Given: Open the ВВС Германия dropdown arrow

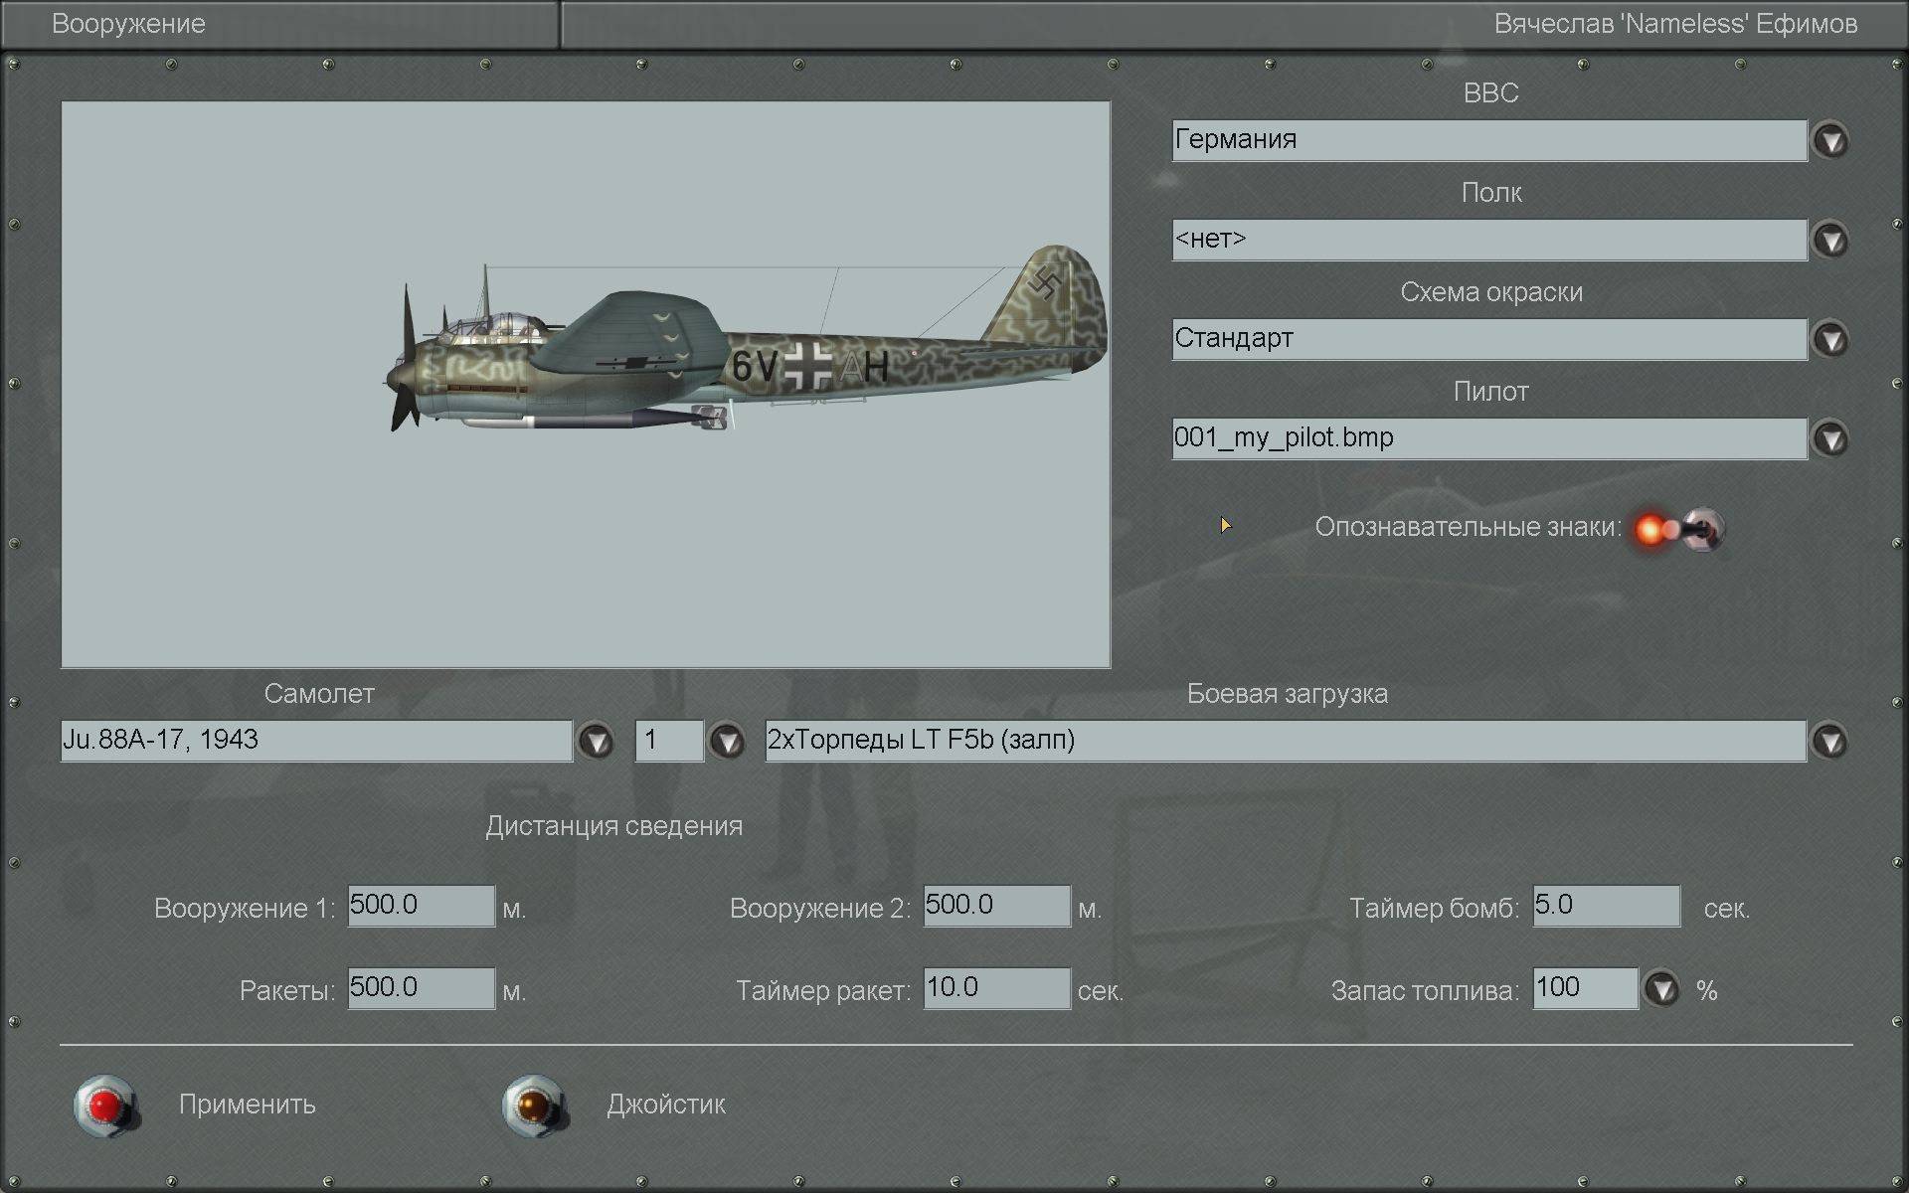Looking at the screenshot, I should coord(1830,140).
